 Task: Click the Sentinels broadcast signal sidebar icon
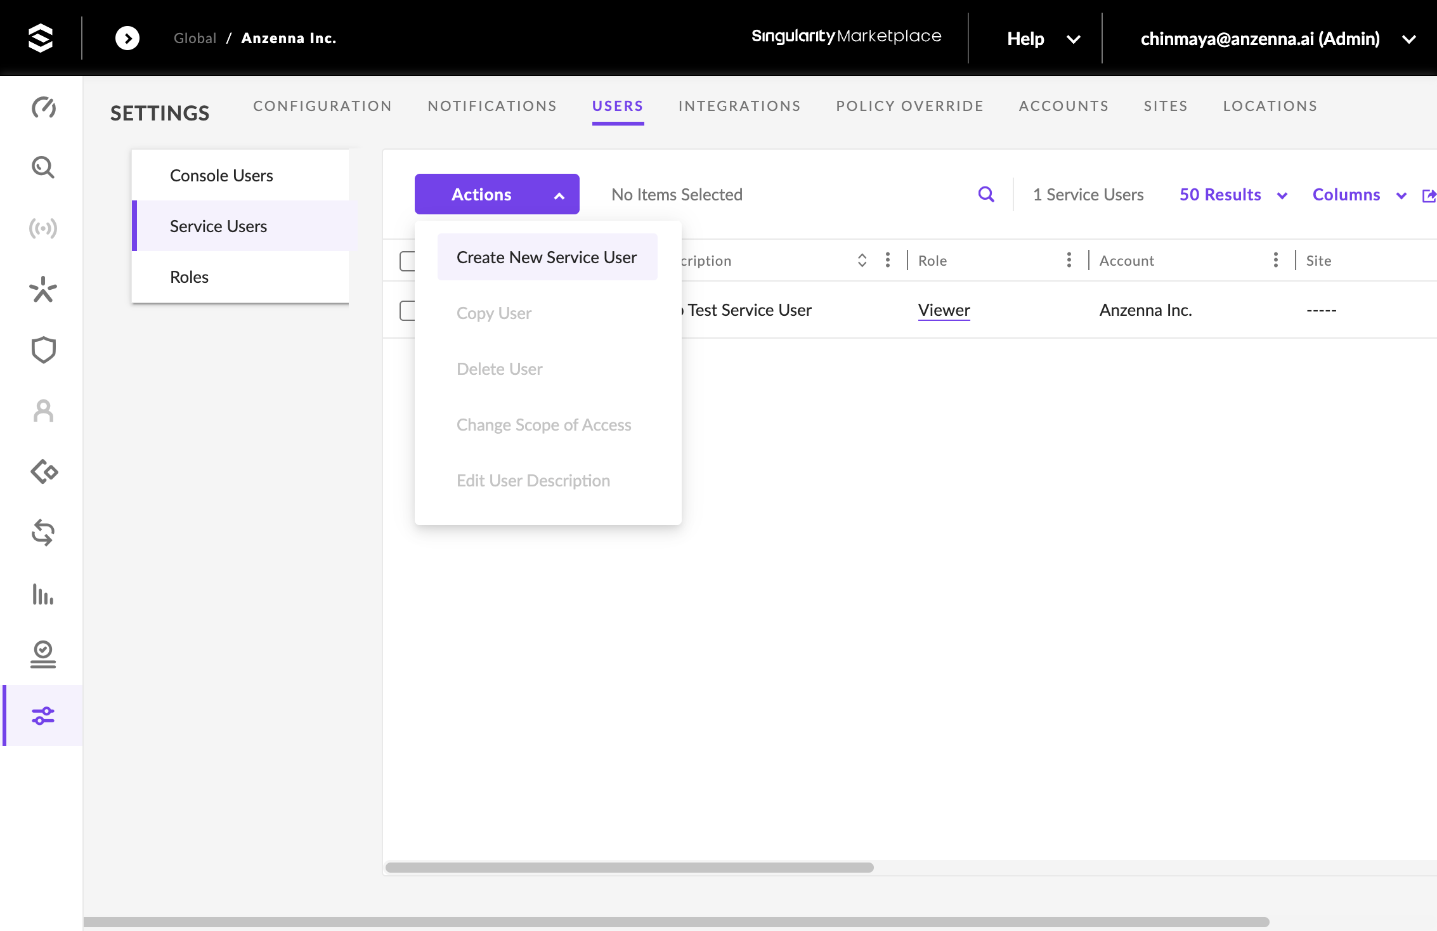(x=43, y=228)
